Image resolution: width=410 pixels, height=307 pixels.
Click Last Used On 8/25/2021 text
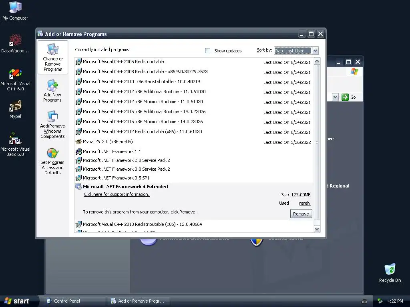(287, 132)
